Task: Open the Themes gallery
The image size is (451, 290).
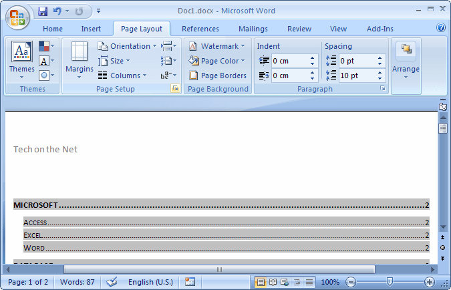Action: click(x=22, y=60)
